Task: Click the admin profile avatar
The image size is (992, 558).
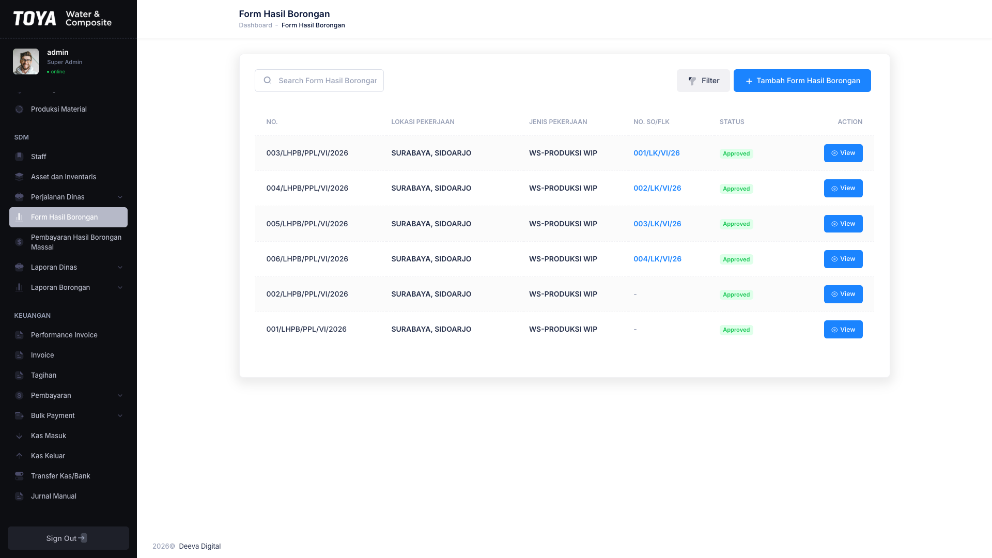Action: (x=26, y=61)
